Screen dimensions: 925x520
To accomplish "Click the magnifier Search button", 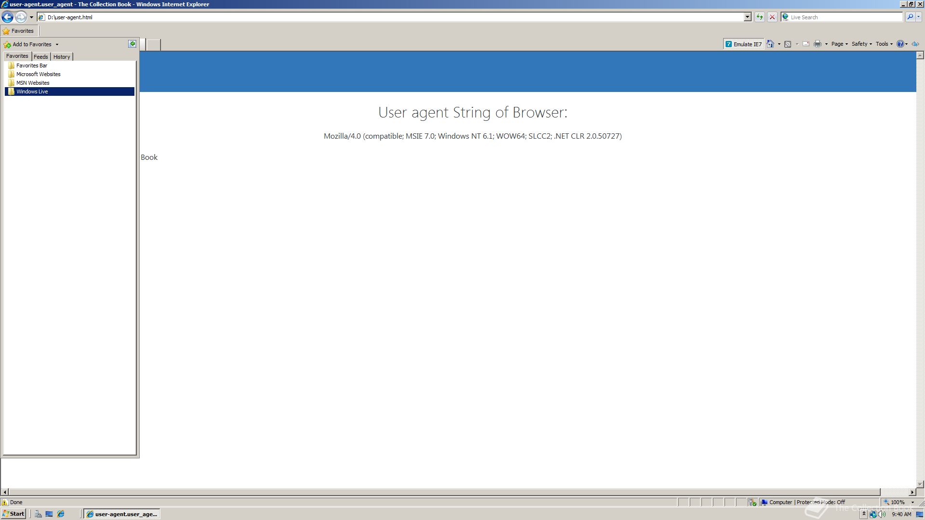I will pos(910,17).
